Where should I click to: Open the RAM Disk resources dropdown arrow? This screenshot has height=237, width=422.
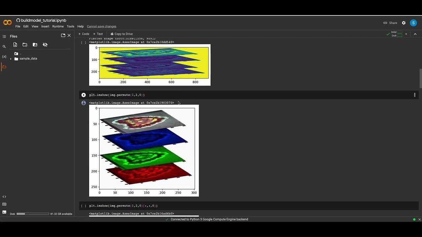point(406,34)
